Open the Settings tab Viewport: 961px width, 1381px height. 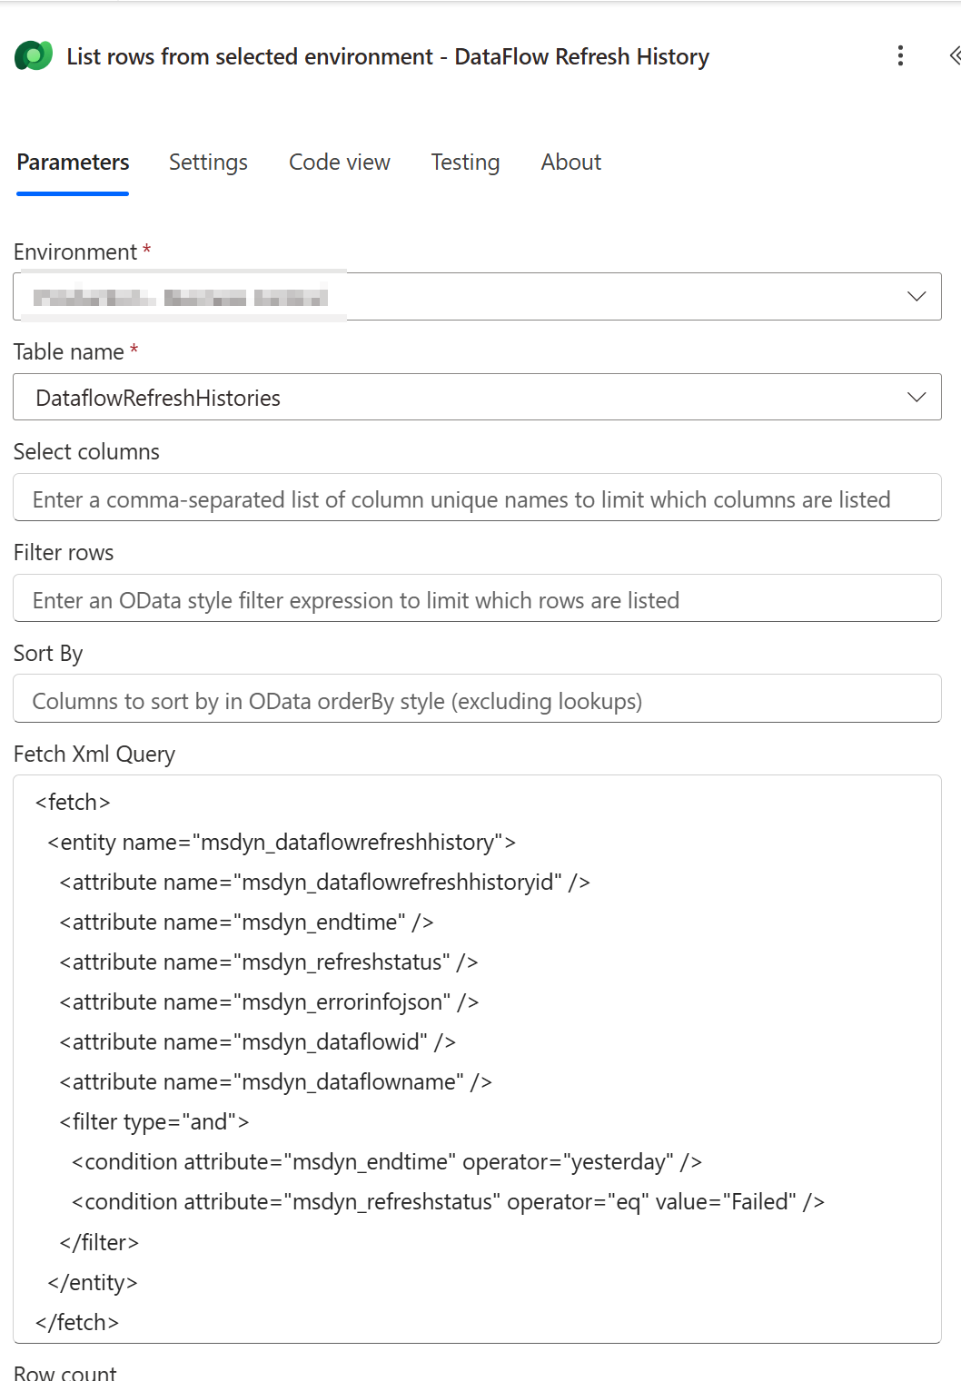click(x=208, y=163)
